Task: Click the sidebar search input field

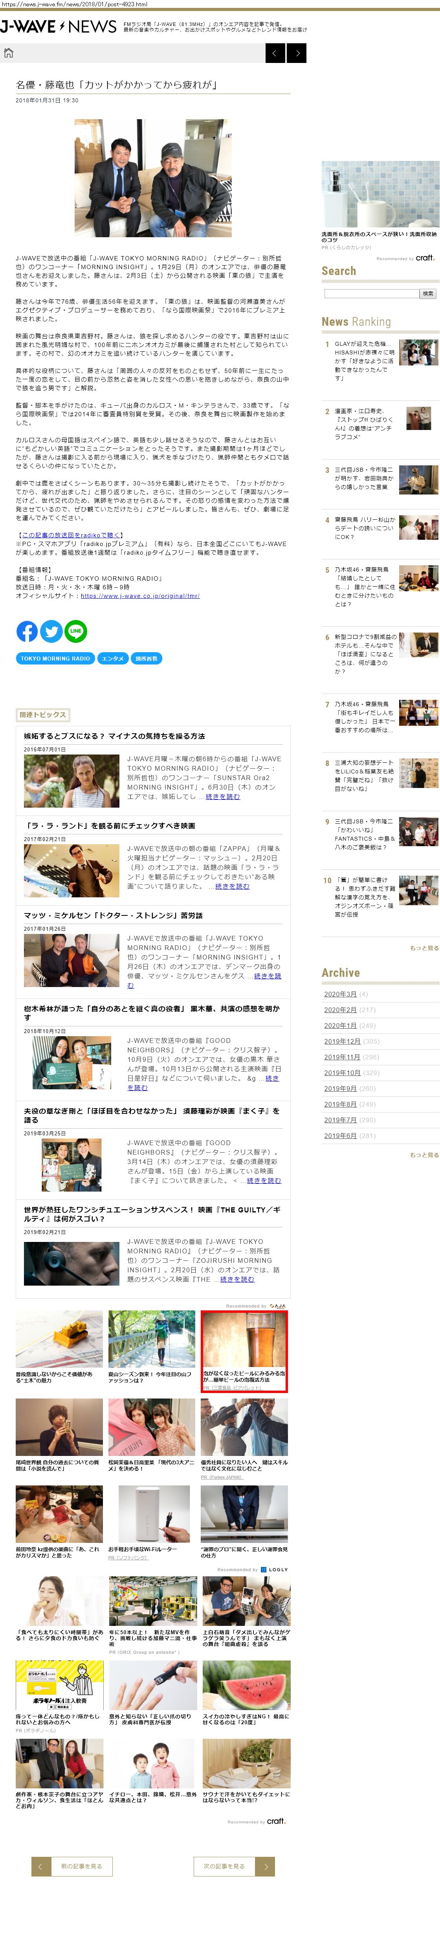Action: (x=371, y=294)
